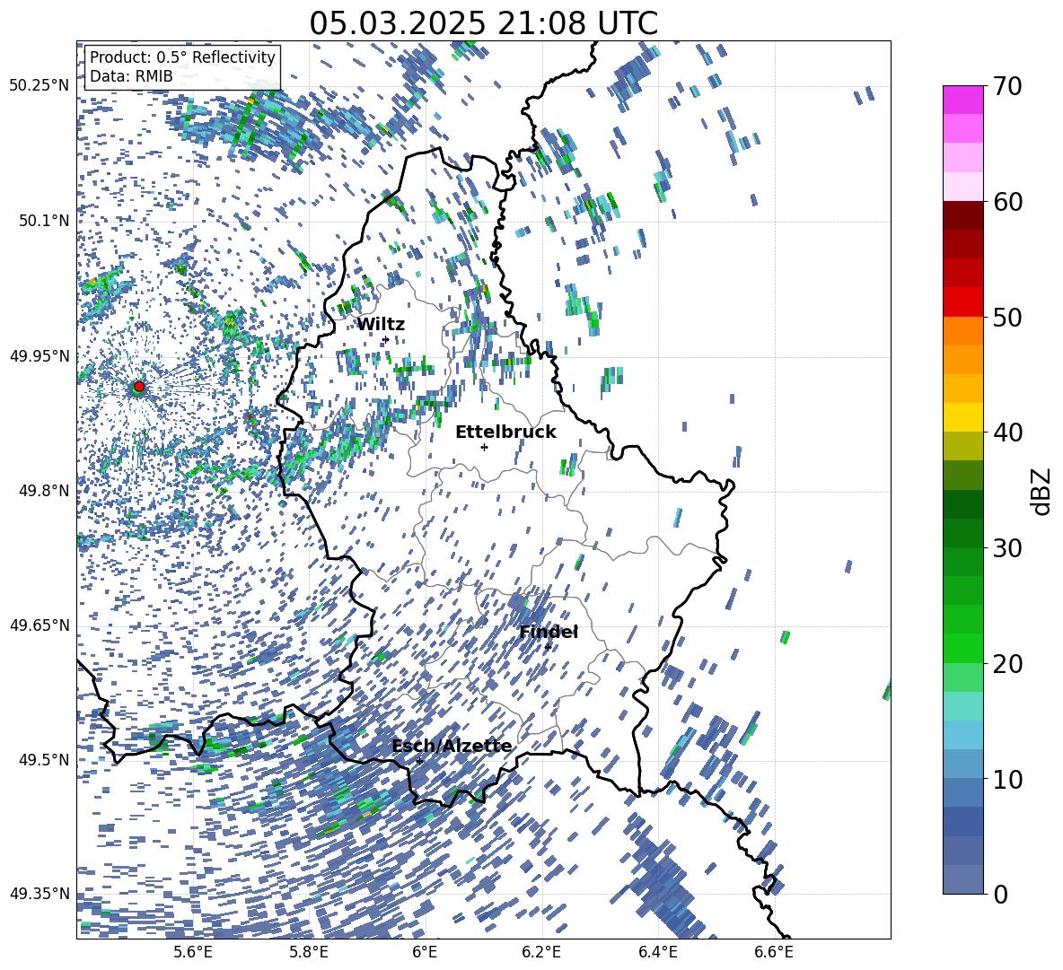Image resolution: width=1063 pixels, height=970 pixels.
Task: Click the 5.8°E longitude label
Action: (x=309, y=952)
